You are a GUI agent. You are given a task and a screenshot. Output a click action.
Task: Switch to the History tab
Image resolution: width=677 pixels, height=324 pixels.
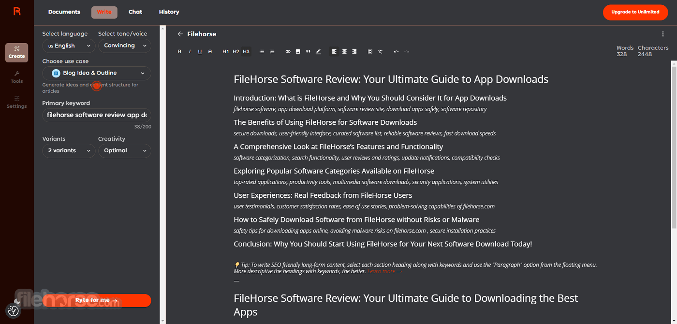(x=169, y=12)
